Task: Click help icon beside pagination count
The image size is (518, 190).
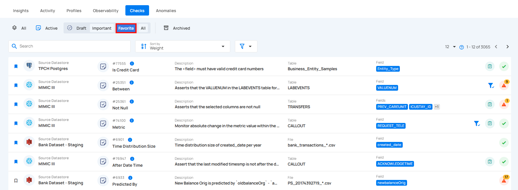Action: pos(461,47)
